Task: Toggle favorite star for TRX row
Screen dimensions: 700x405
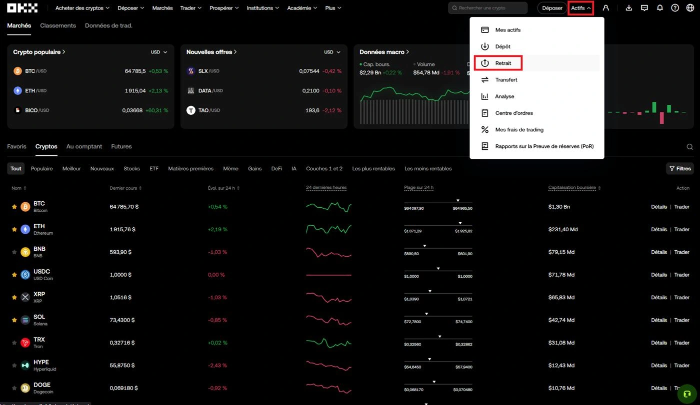Action: pos(14,343)
